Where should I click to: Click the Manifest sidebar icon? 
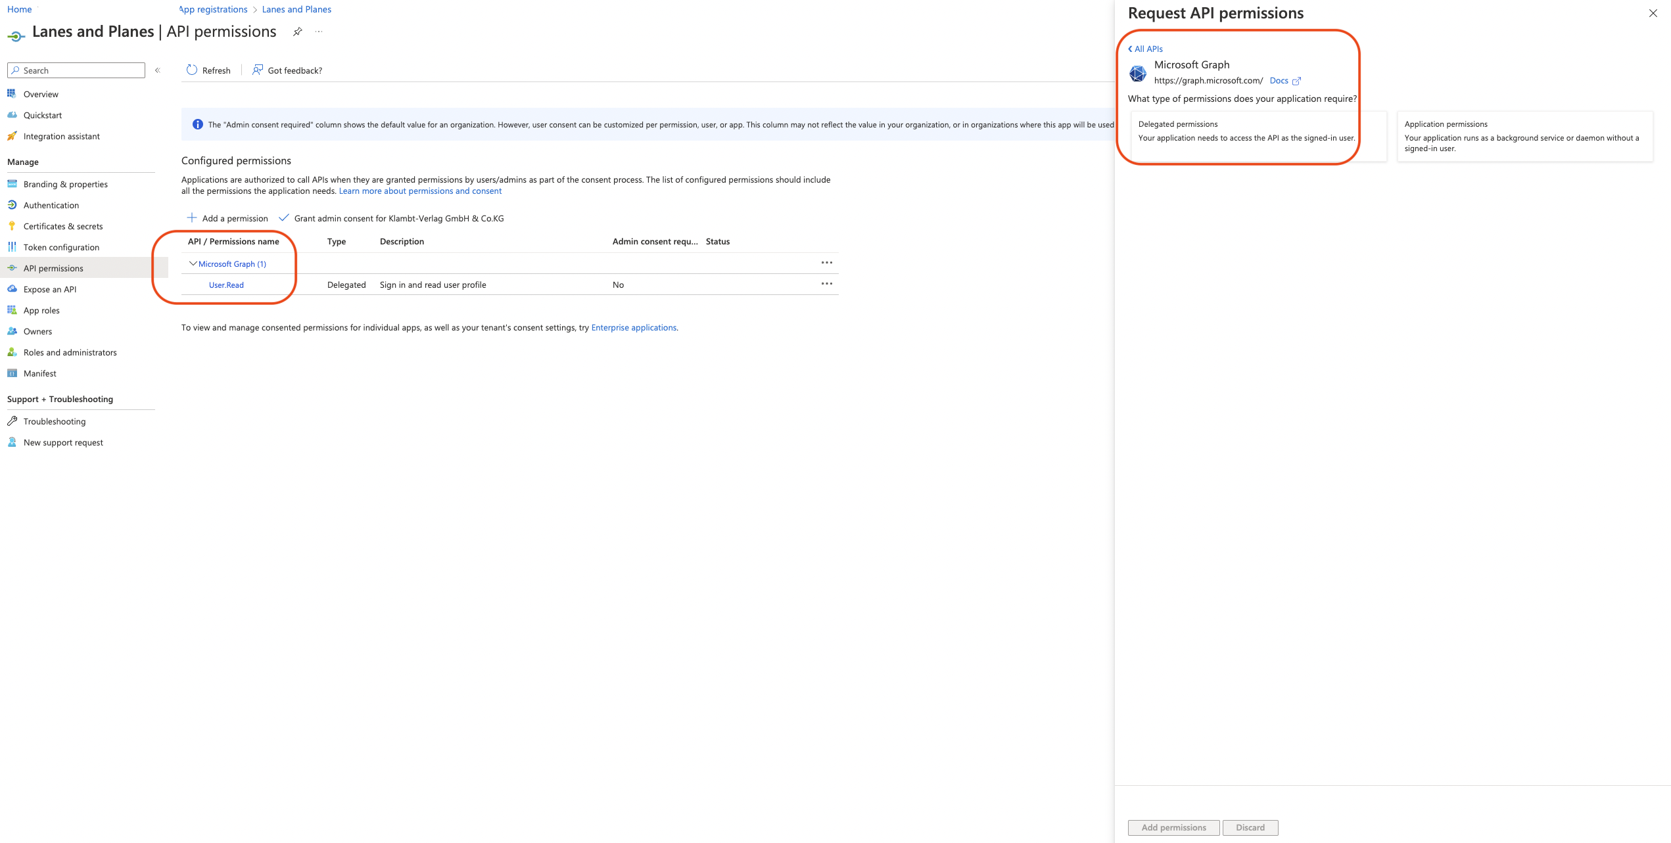[12, 373]
